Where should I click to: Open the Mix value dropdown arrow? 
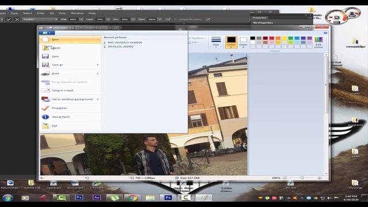click(x=133, y=20)
